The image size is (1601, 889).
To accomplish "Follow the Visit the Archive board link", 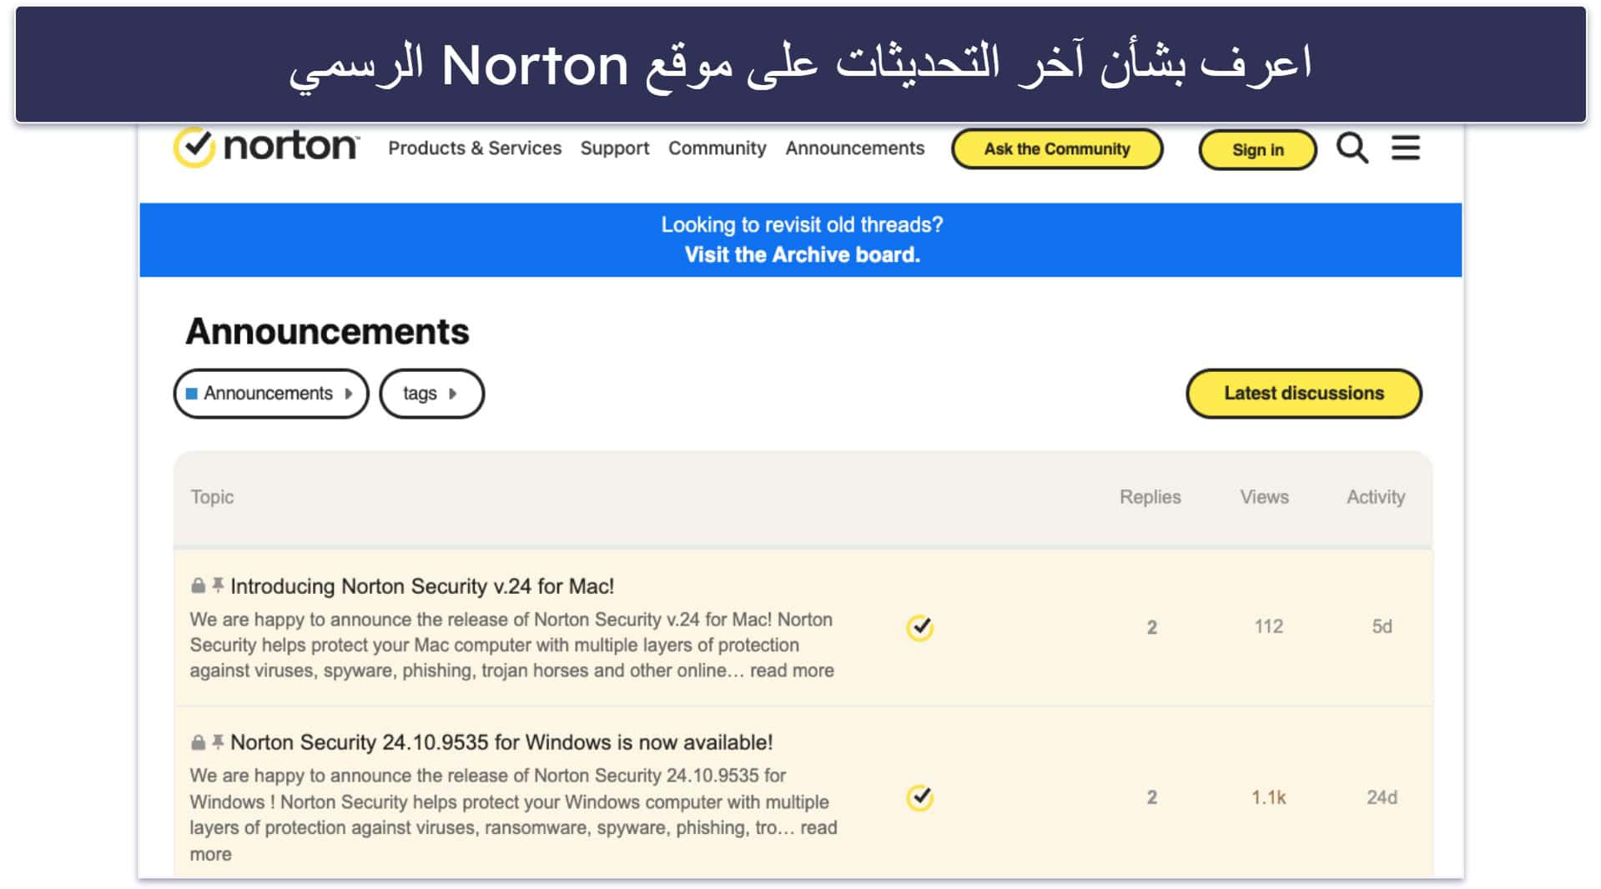I will (803, 255).
